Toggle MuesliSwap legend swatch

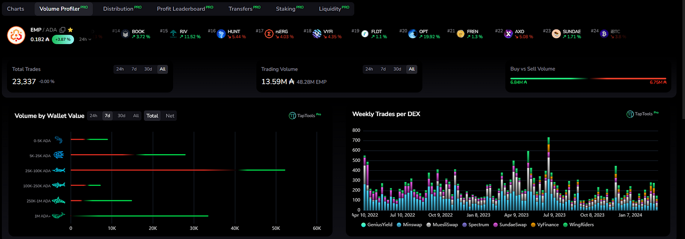[429, 224]
